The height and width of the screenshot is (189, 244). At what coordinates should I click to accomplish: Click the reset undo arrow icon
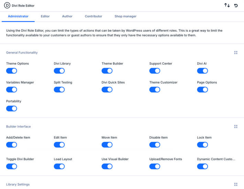(236, 5)
